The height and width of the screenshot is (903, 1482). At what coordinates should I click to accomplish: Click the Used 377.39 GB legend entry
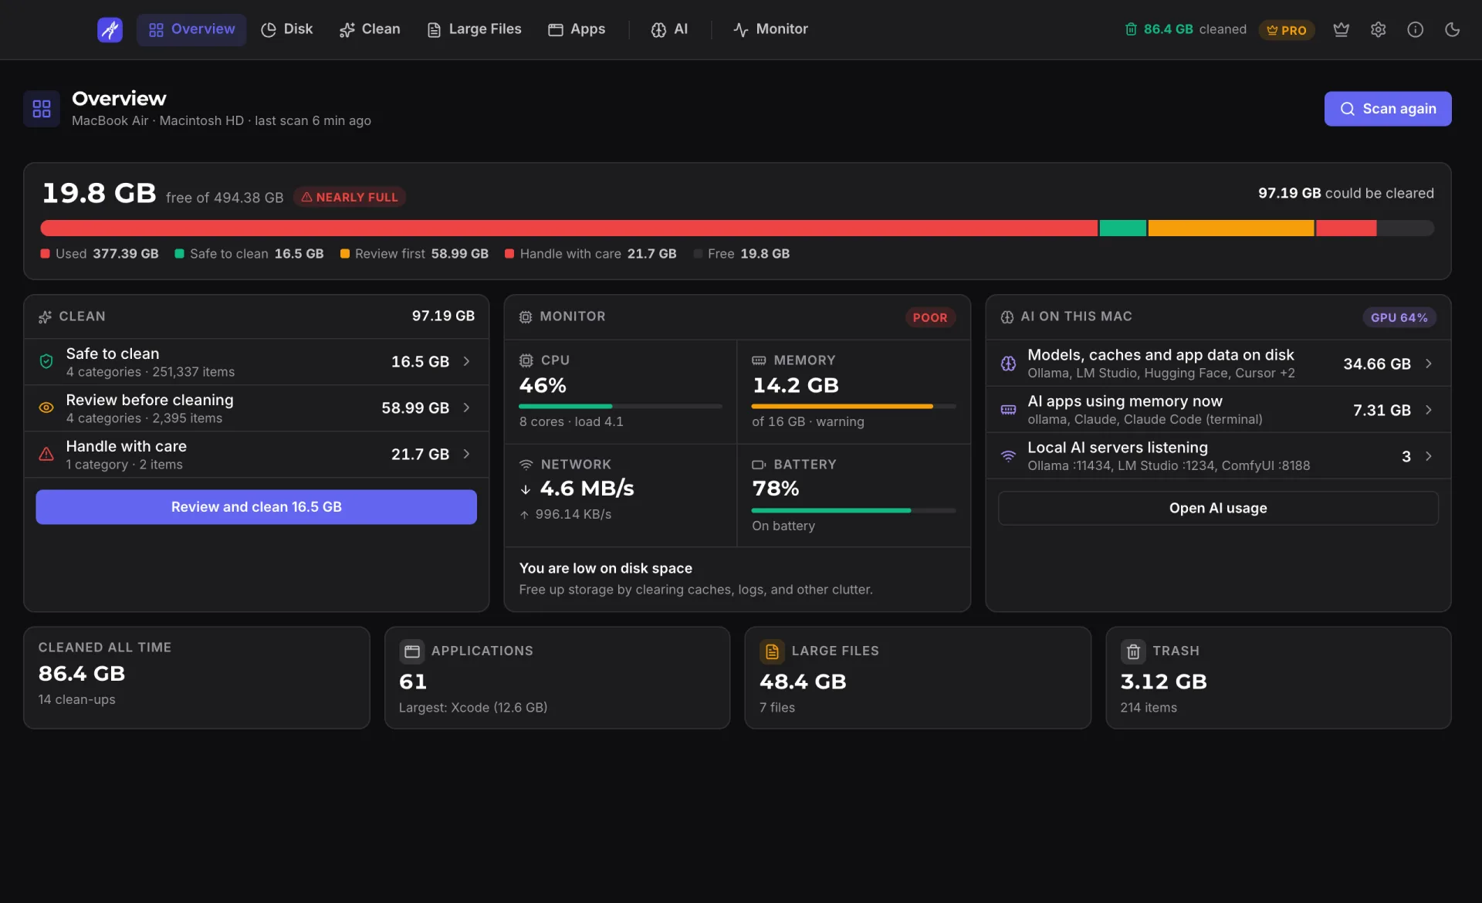click(100, 254)
